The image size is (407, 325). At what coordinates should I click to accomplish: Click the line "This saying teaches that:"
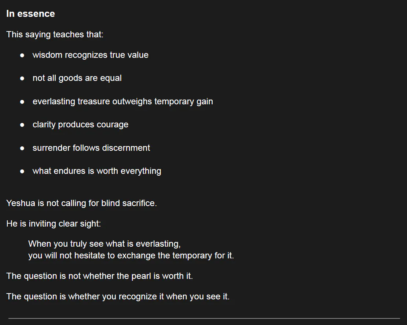(55, 34)
